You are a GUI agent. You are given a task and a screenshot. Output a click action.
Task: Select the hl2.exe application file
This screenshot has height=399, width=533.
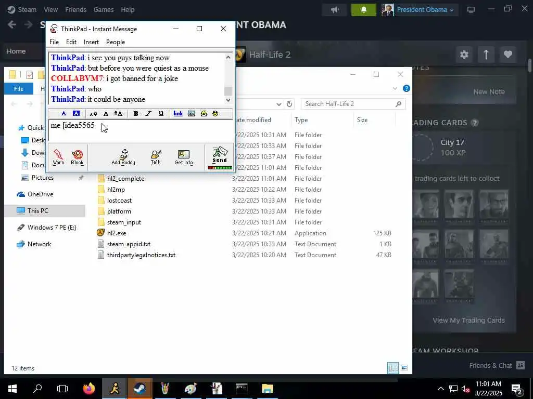tap(116, 233)
